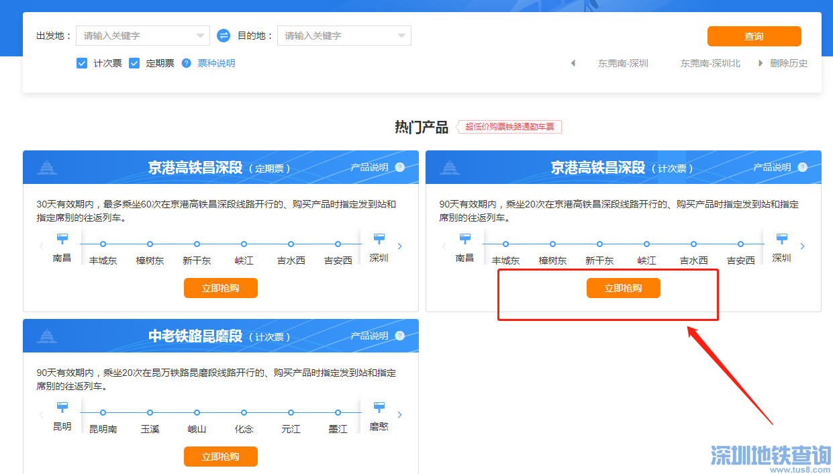The image size is (833, 474).
Task: Click 峡江 station label in 定期票 card
Action: (x=244, y=260)
